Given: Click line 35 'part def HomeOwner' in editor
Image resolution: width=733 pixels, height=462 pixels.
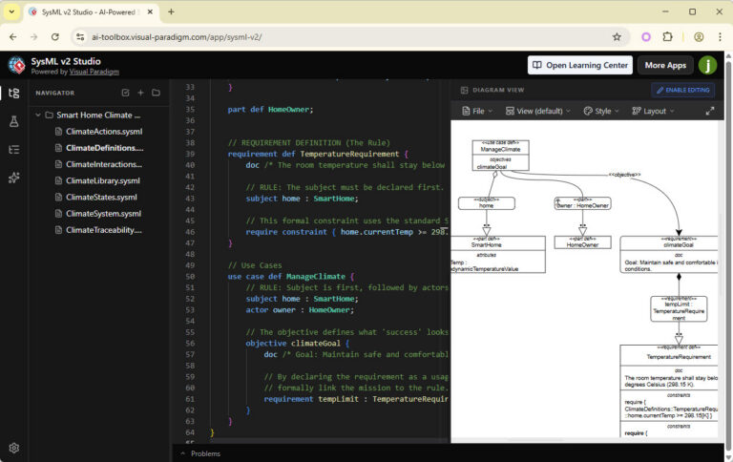Looking at the screenshot, I should (270, 110).
